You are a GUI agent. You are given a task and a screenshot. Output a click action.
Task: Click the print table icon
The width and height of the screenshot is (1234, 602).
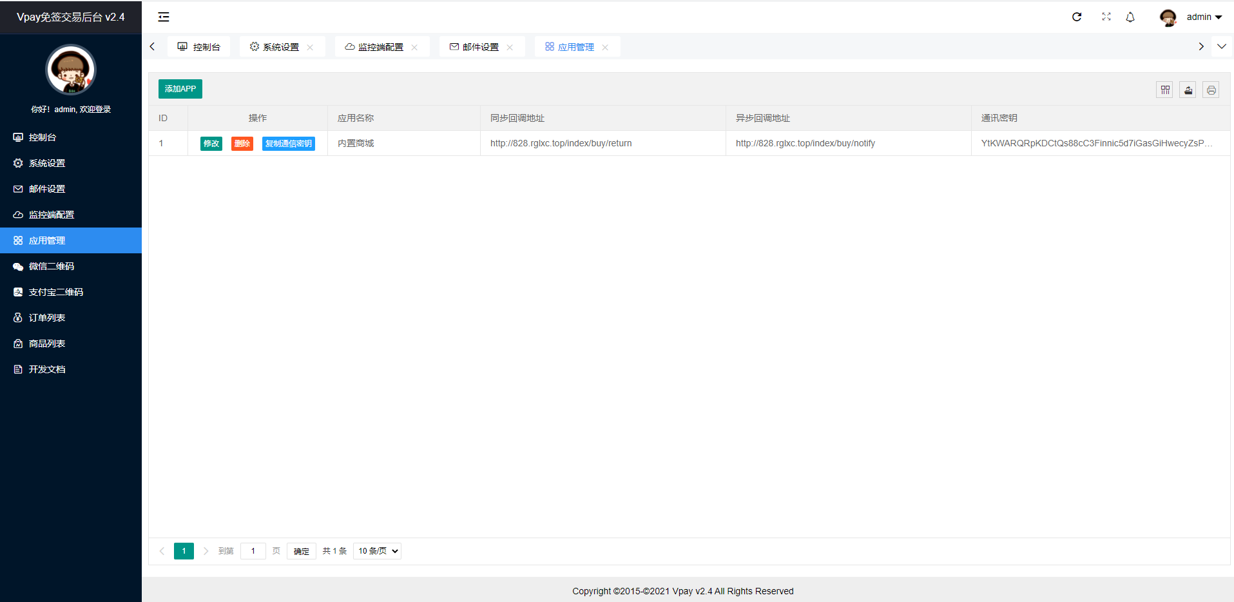pos(1211,90)
